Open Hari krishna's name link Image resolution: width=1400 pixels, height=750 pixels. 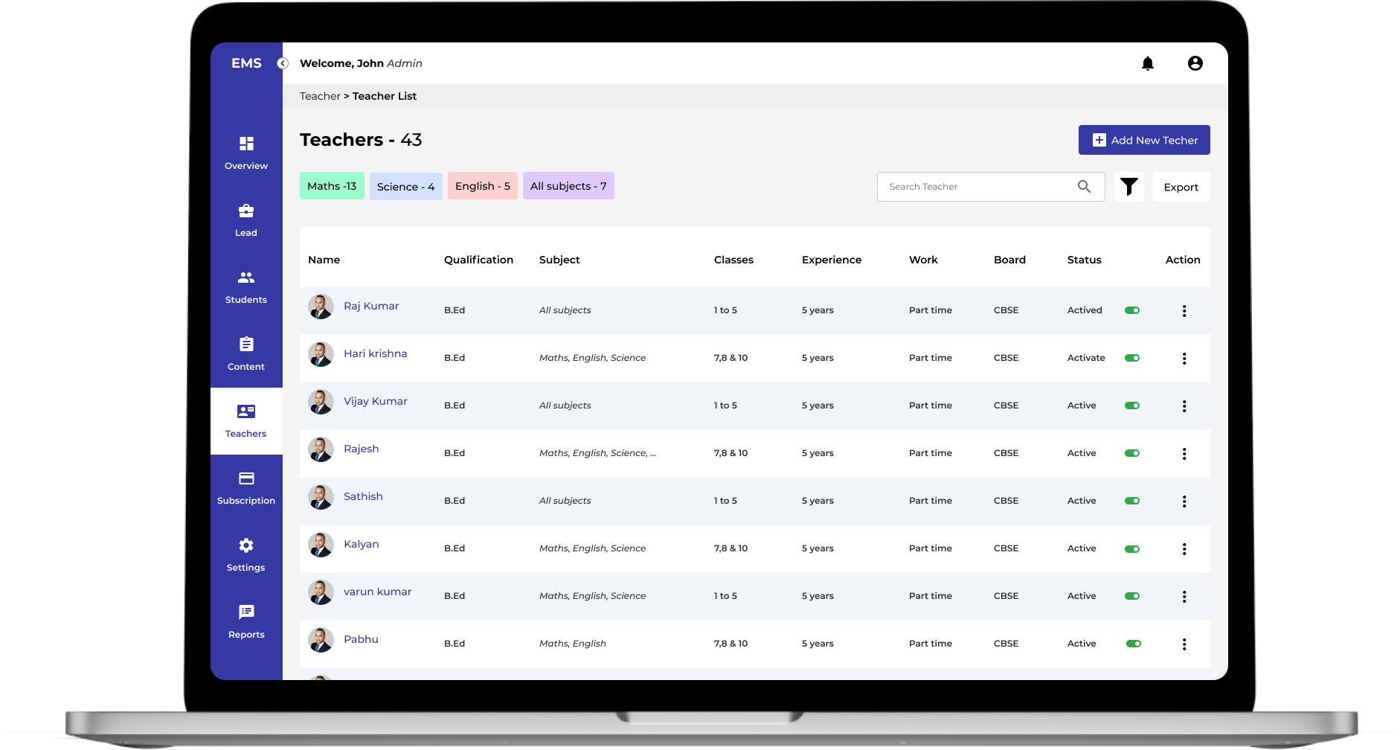376,353
